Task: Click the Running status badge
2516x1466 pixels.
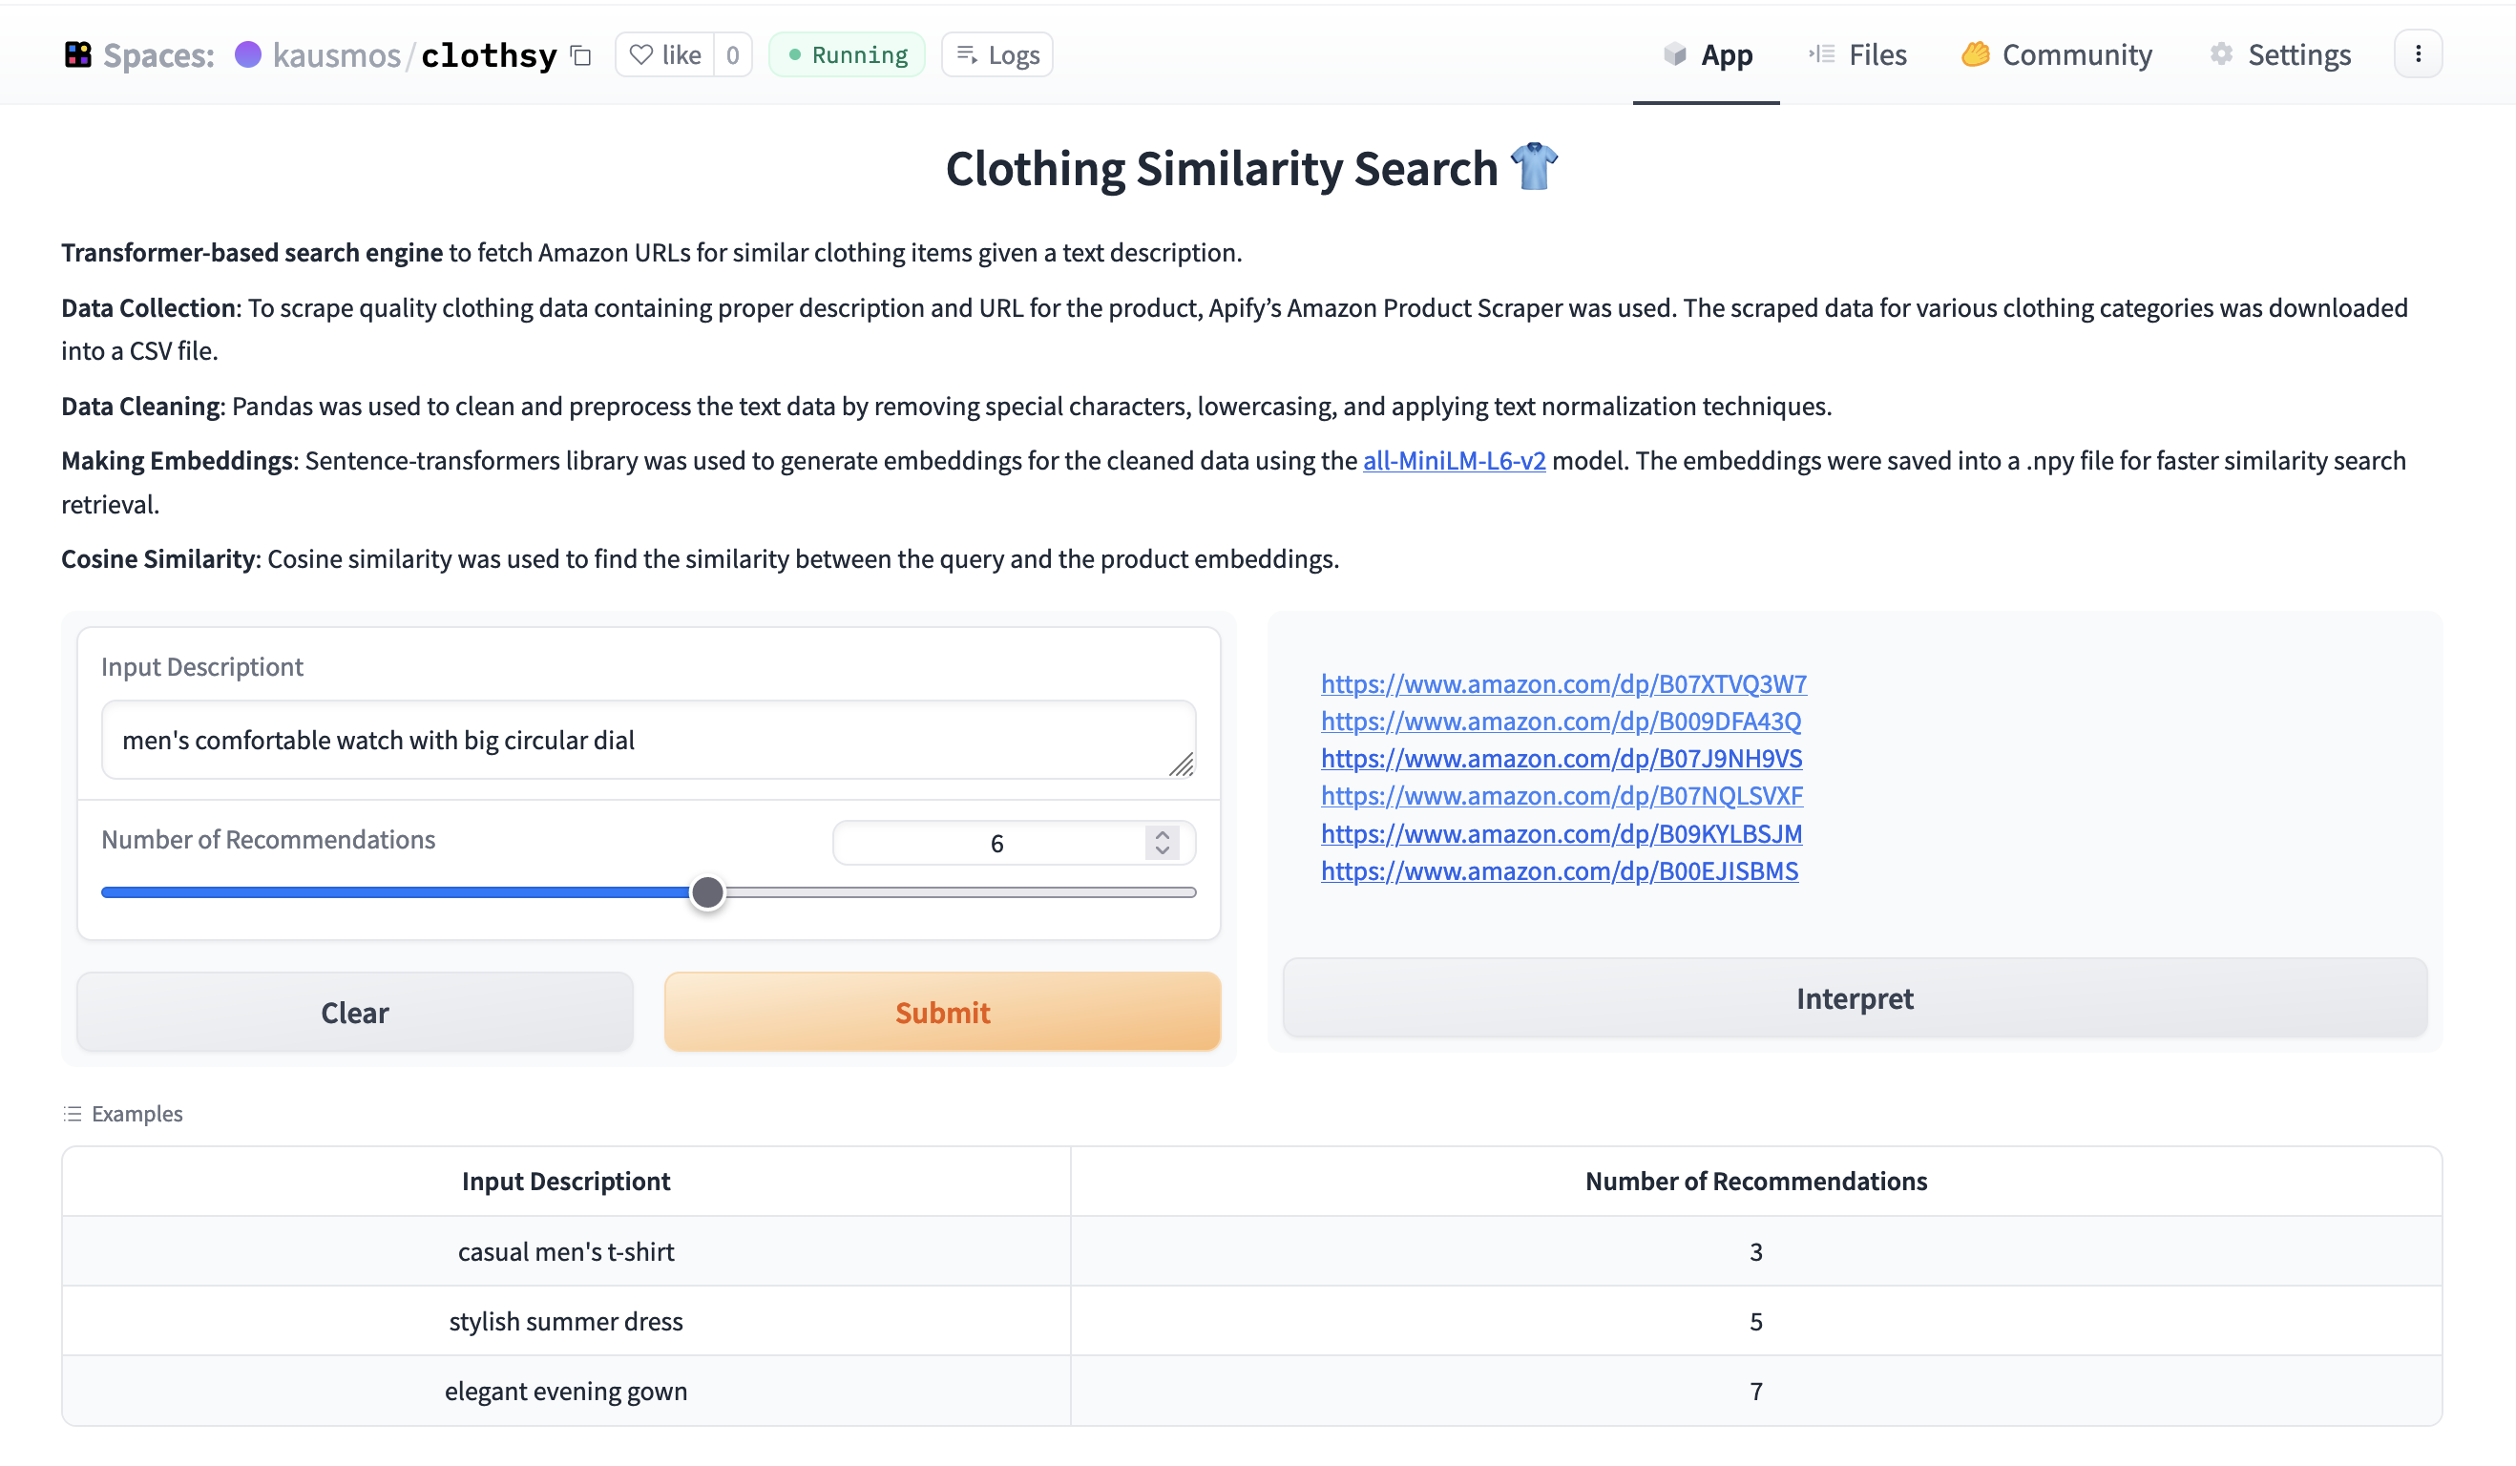Action: point(847,55)
